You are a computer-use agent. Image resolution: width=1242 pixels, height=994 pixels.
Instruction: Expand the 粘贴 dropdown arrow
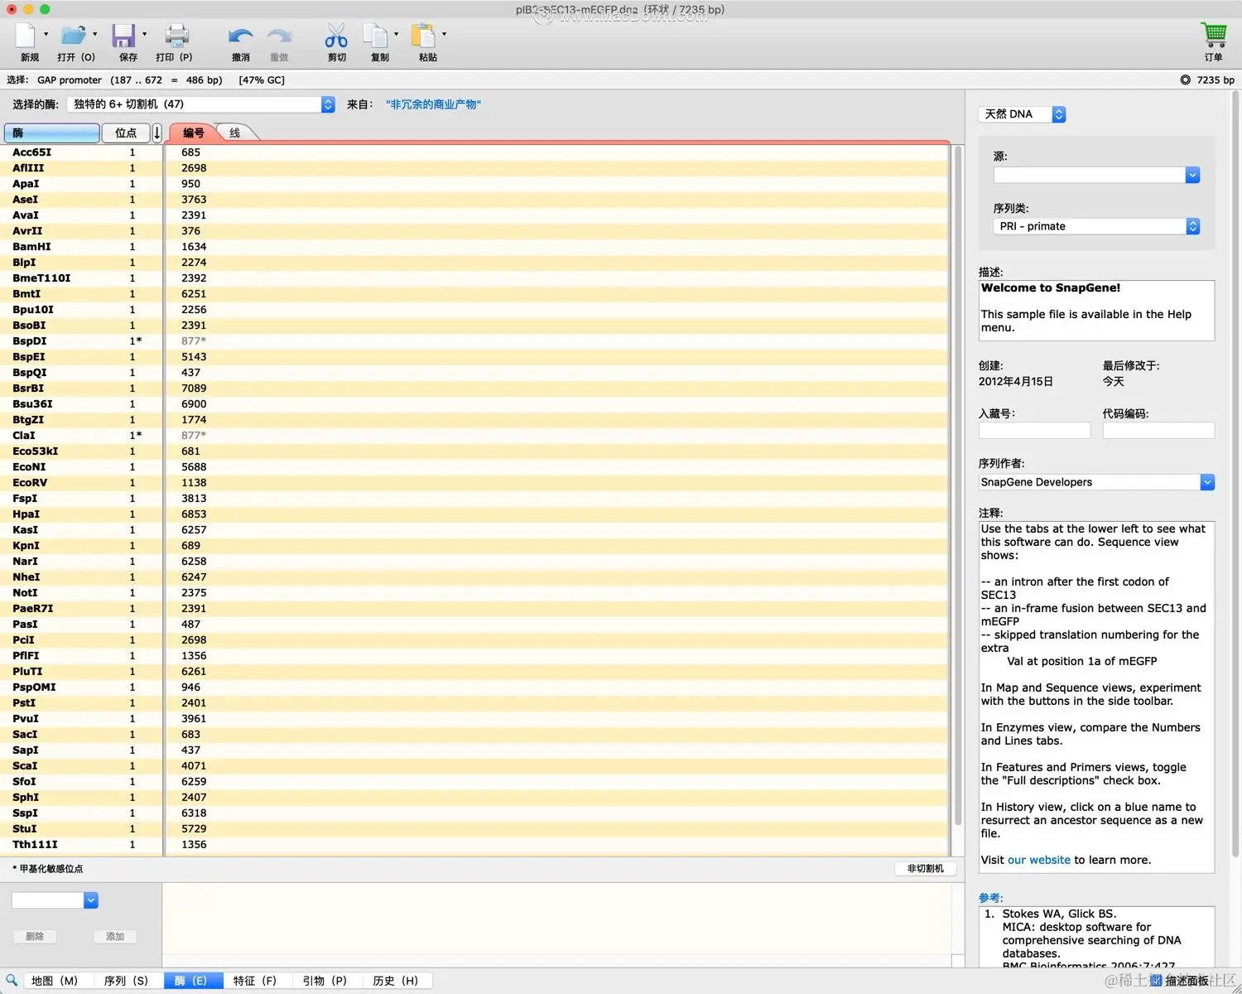click(444, 35)
